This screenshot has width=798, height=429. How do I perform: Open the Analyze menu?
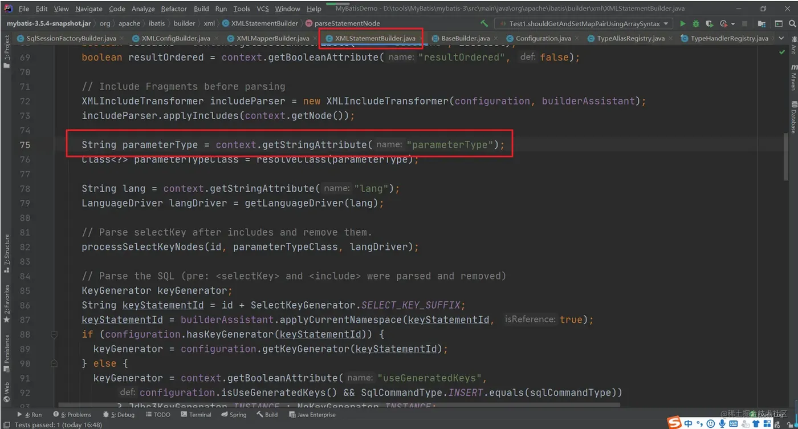point(143,9)
